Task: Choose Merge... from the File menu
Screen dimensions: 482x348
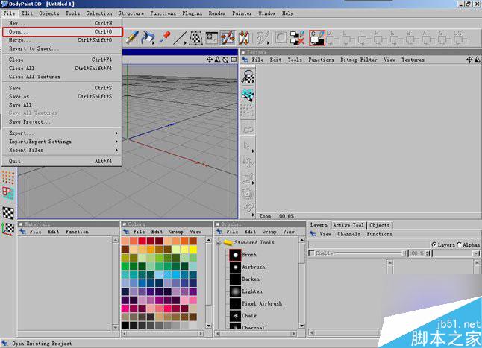Action: (x=62, y=40)
